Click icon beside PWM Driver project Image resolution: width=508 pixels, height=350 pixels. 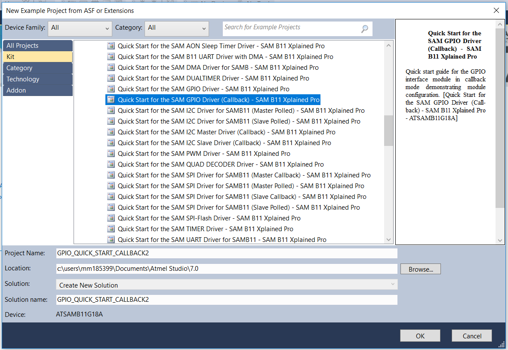[x=111, y=153]
